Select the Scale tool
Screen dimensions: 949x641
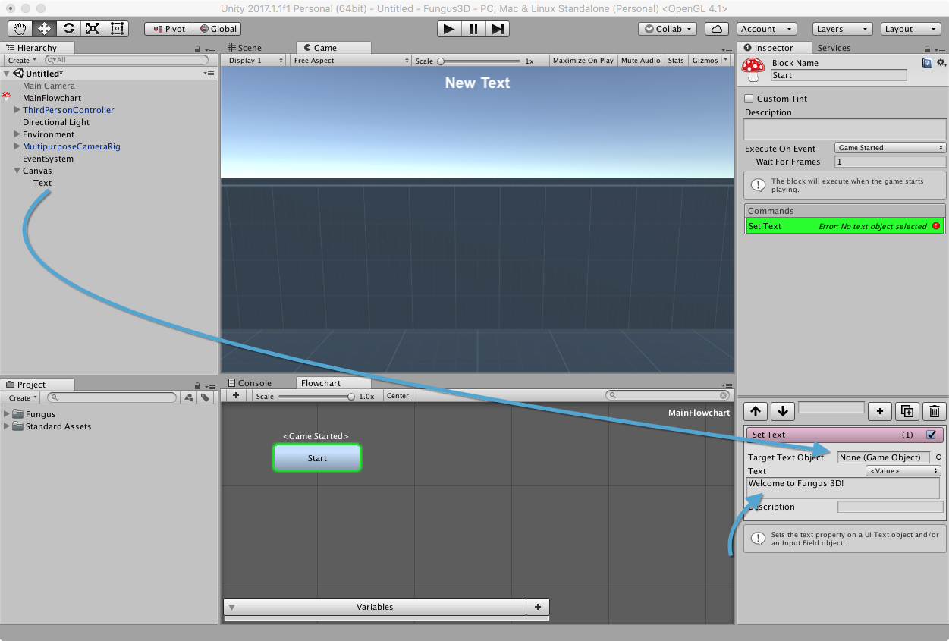[x=93, y=29]
